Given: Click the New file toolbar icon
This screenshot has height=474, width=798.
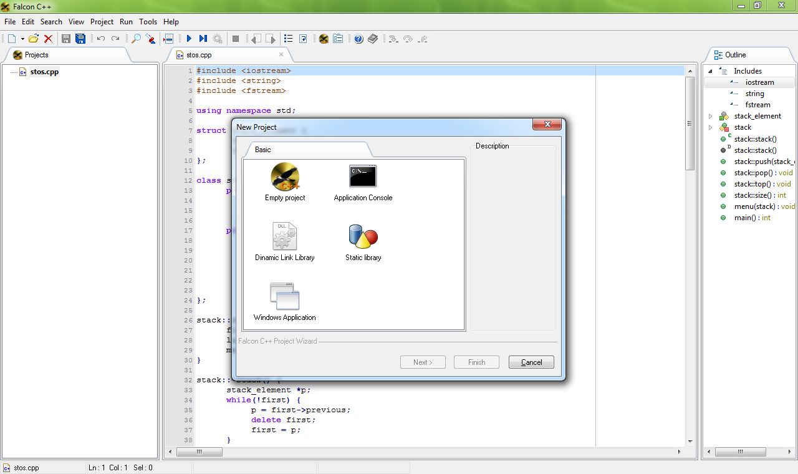Looking at the screenshot, I should pos(12,39).
